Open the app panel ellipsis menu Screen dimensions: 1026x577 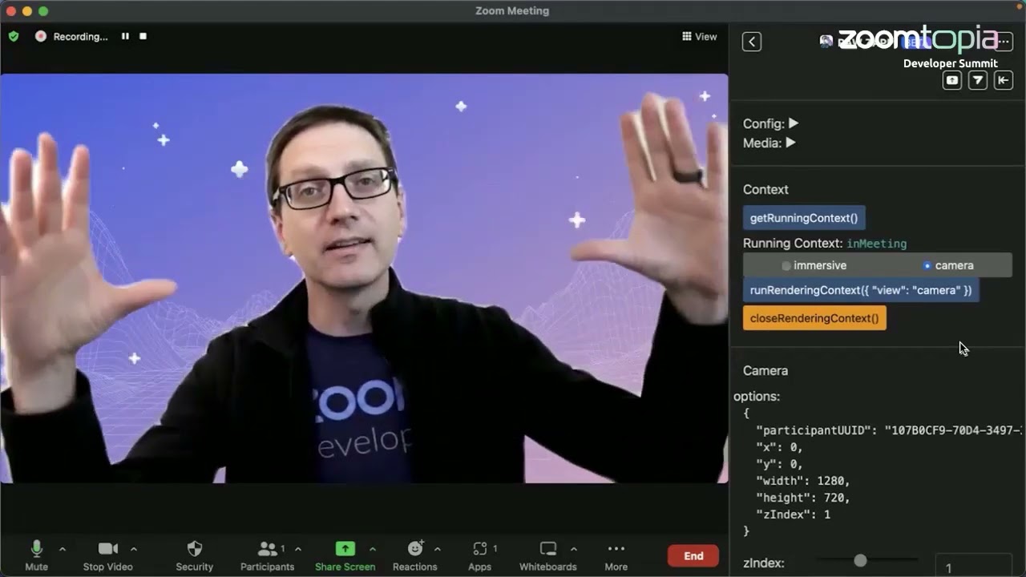(1003, 42)
